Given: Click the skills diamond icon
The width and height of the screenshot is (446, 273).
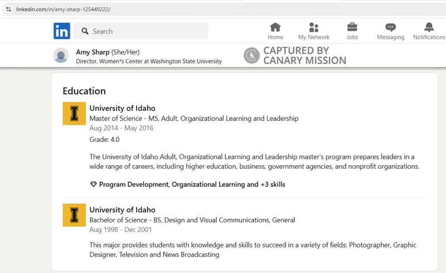Looking at the screenshot, I should pyautogui.click(x=93, y=185).
